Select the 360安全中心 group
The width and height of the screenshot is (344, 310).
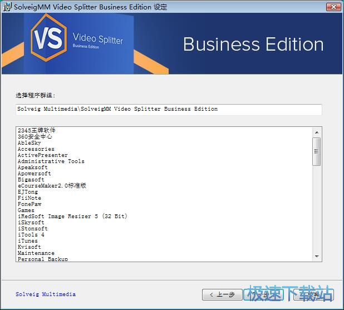click(35, 137)
